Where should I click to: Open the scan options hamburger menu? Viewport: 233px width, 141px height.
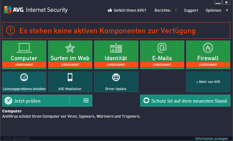(86, 101)
